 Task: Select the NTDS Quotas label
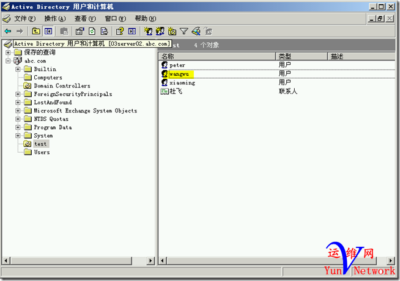pyautogui.click(x=51, y=119)
